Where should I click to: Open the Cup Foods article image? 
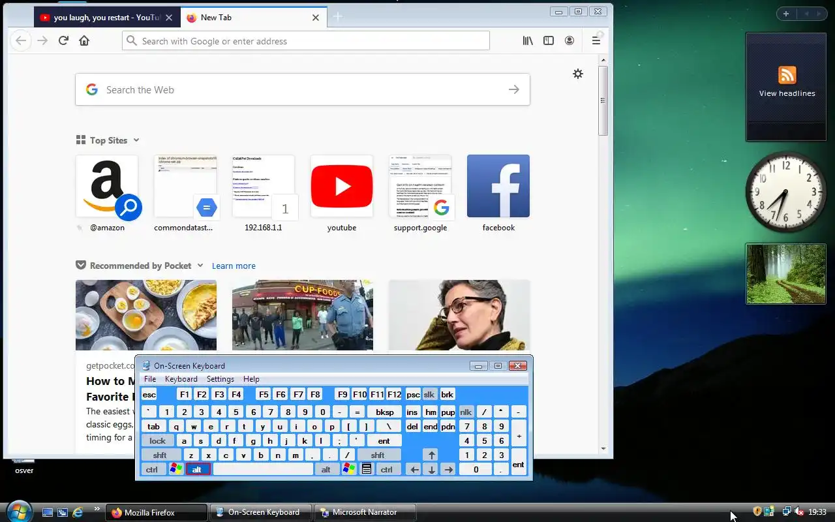click(303, 315)
